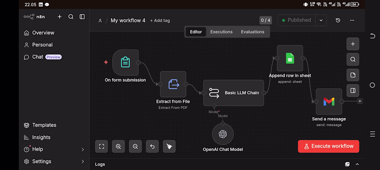The width and height of the screenshot is (380, 170).
Task: Select the Append row in sheet node
Action: click(290, 58)
